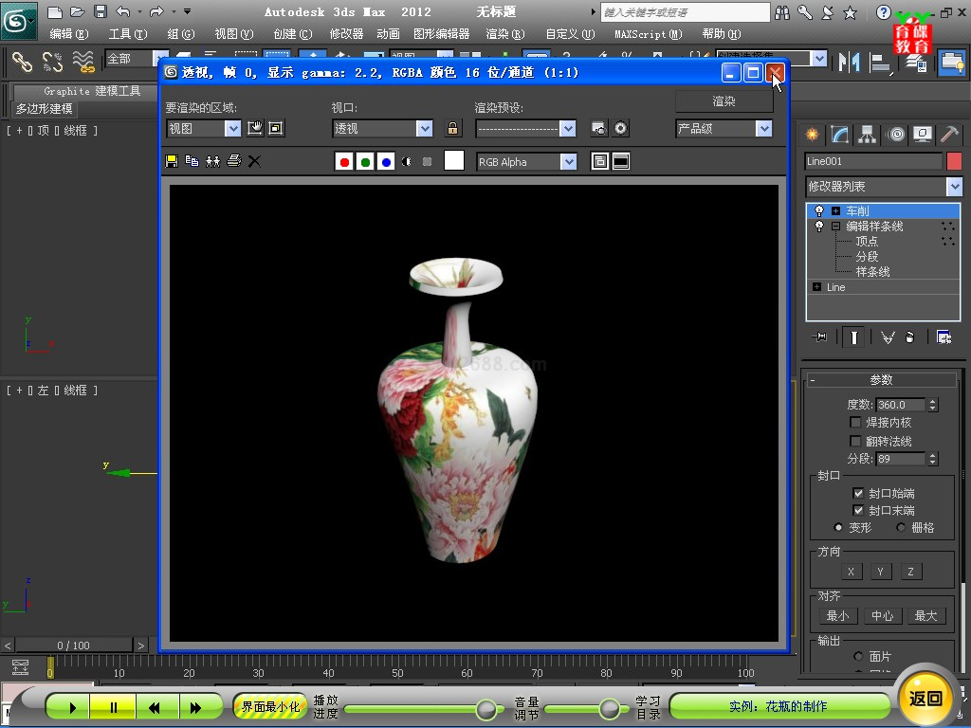The image size is (971, 728).
Task: Click the Copy Image icon in render window
Action: pyautogui.click(x=192, y=161)
